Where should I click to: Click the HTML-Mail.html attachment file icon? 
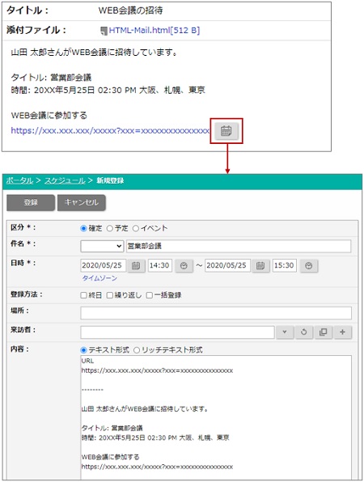pyautogui.click(x=104, y=31)
